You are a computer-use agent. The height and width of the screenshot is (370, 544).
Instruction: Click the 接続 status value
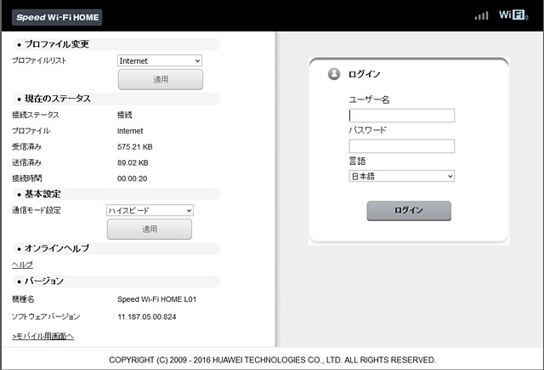[x=125, y=115]
